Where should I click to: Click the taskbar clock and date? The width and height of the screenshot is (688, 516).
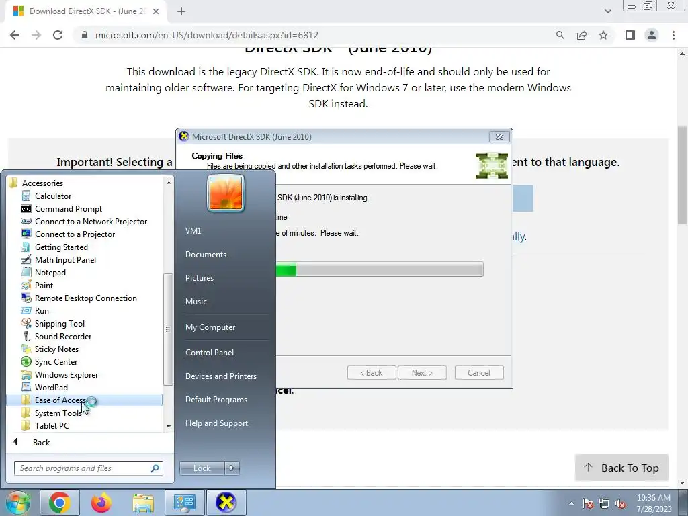click(654, 503)
